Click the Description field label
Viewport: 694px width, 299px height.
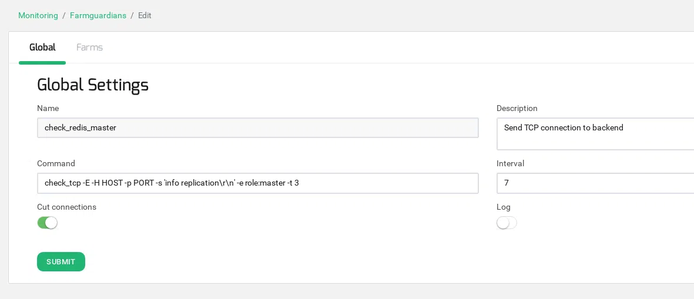(517, 108)
